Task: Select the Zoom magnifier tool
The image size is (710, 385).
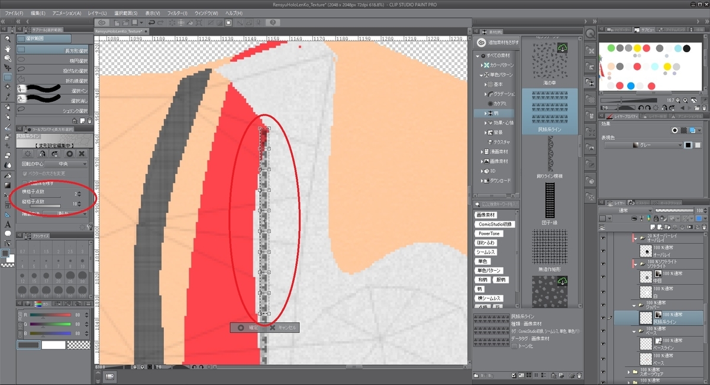Action: click(8, 38)
